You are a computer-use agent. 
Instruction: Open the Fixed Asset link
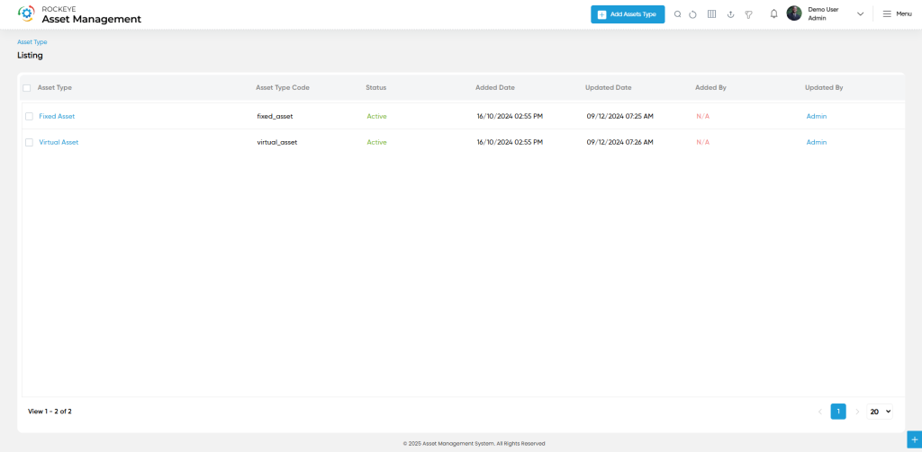point(57,116)
